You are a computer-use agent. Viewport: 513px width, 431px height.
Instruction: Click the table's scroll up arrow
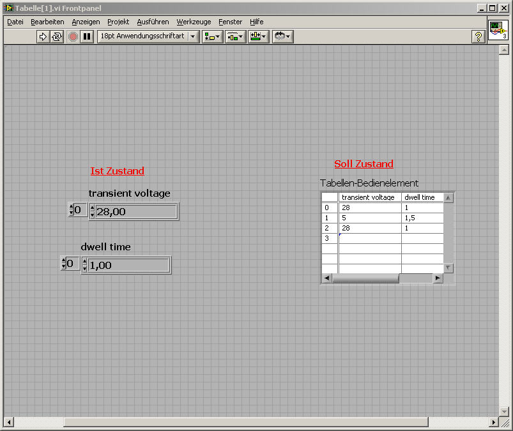[x=448, y=198]
